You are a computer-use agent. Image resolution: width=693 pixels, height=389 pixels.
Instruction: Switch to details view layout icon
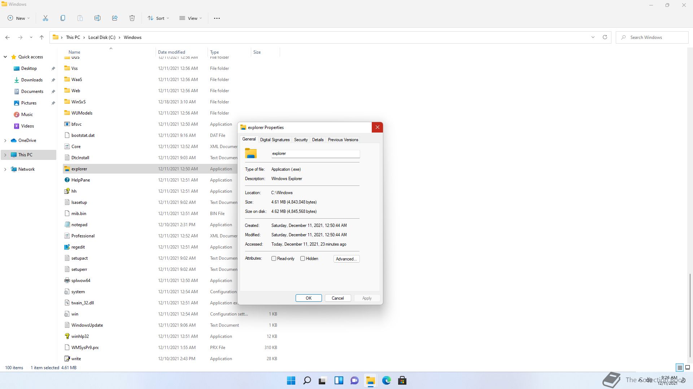coord(680,367)
